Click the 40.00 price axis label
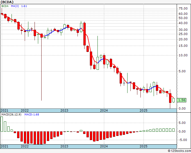The width and height of the screenshot is (191, 153). click(183, 23)
